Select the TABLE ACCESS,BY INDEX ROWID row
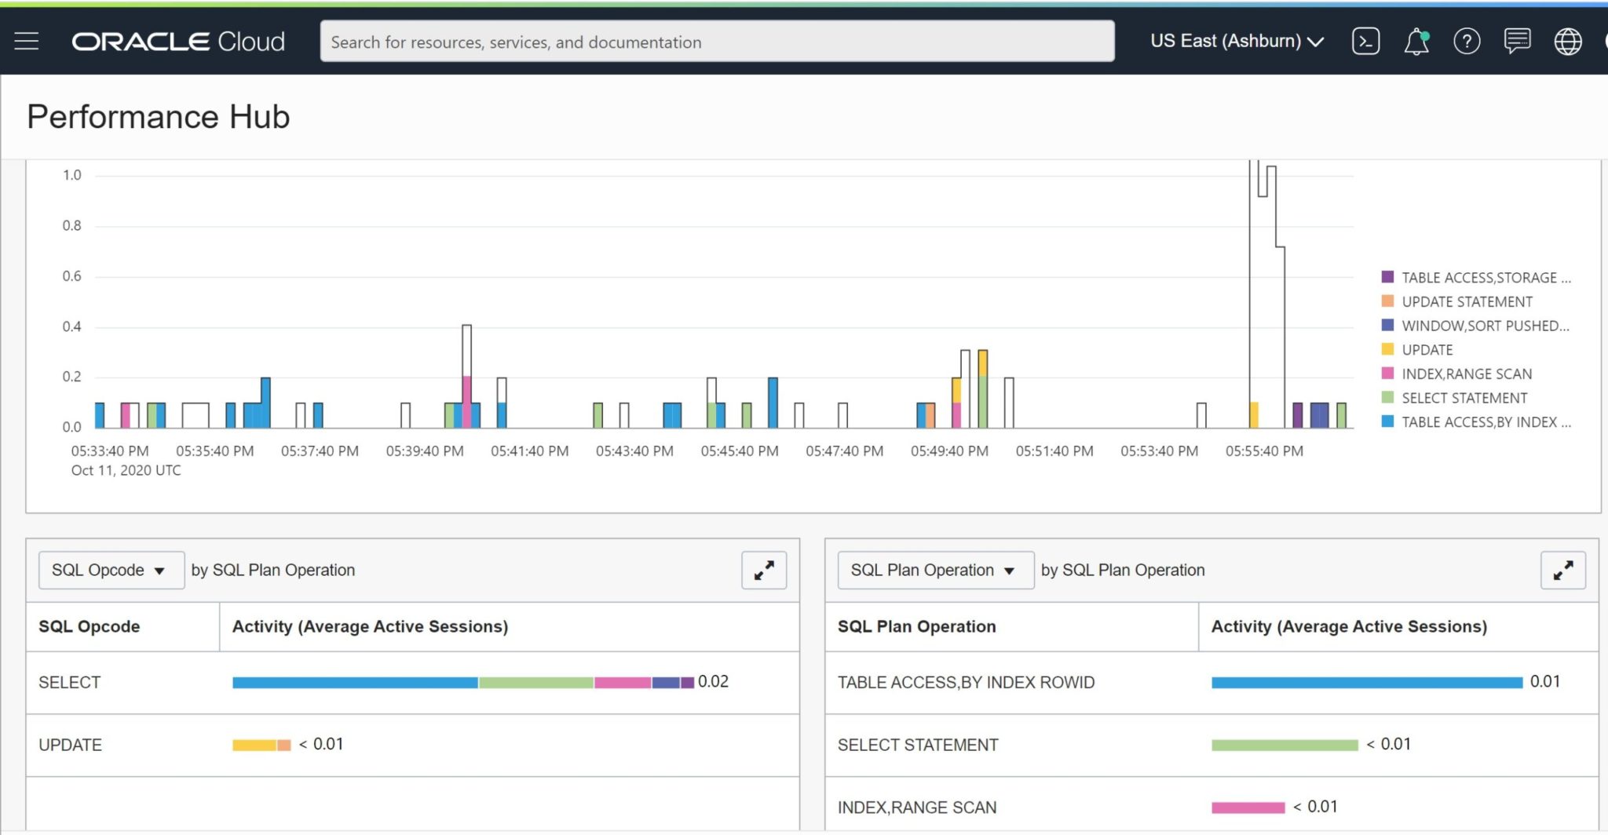1608x835 pixels. pos(965,683)
